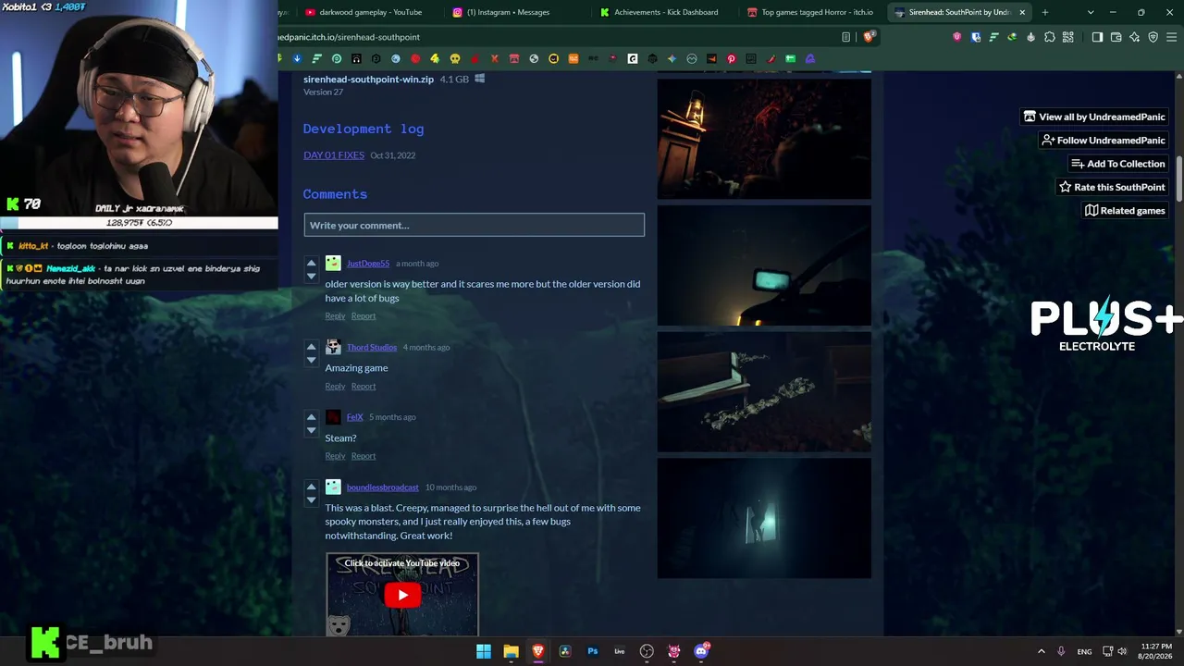Toggle the browser sidebar panel
This screenshot has width=1184, height=666.
1097,37
